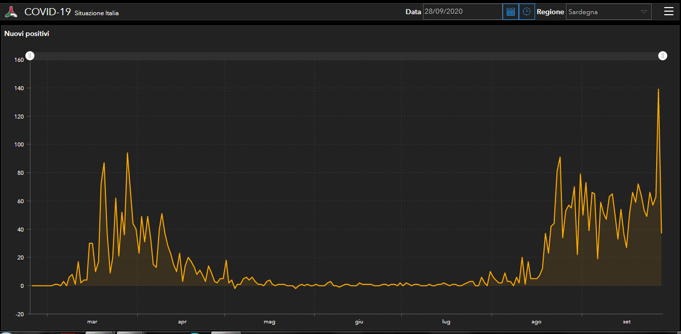Expand the Regione dropdown arrow
The width and height of the screenshot is (681, 334).
(644, 12)
